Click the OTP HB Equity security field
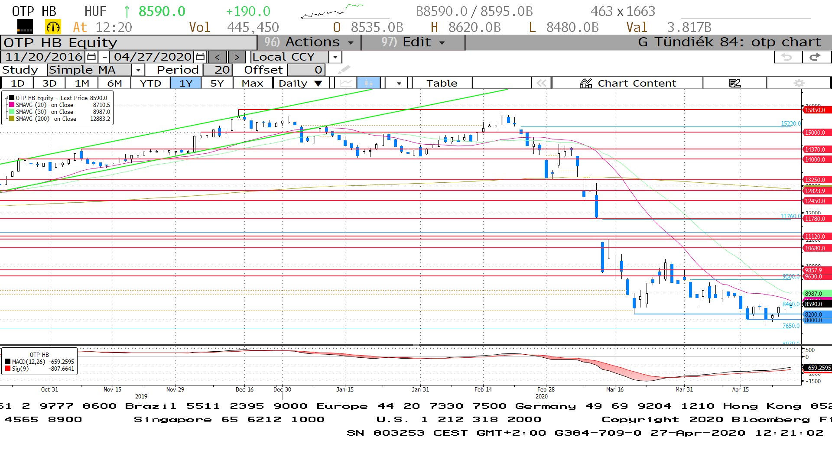This screenshot has height=450, width=832. 129,42
